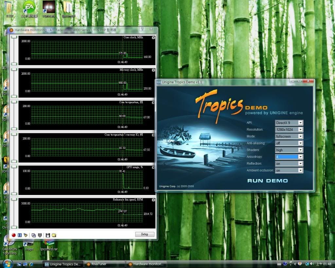Pause hardware monitoring with the blue pause icon
The height and width of the screenshot is (268, 335).
tap(20, 235)
